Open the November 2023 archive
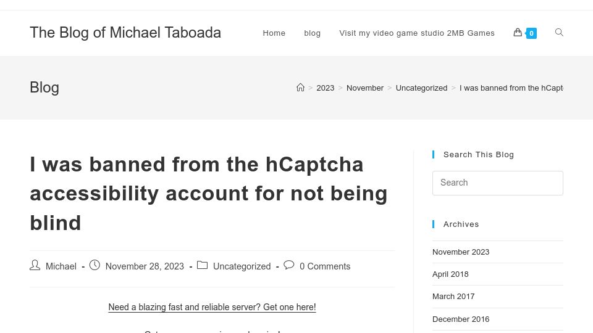This screenshot has height=333, width=593. tap(461, 252)
